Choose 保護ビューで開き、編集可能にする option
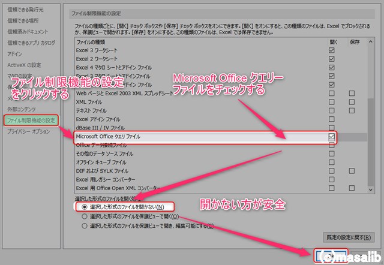 point(85,225)
